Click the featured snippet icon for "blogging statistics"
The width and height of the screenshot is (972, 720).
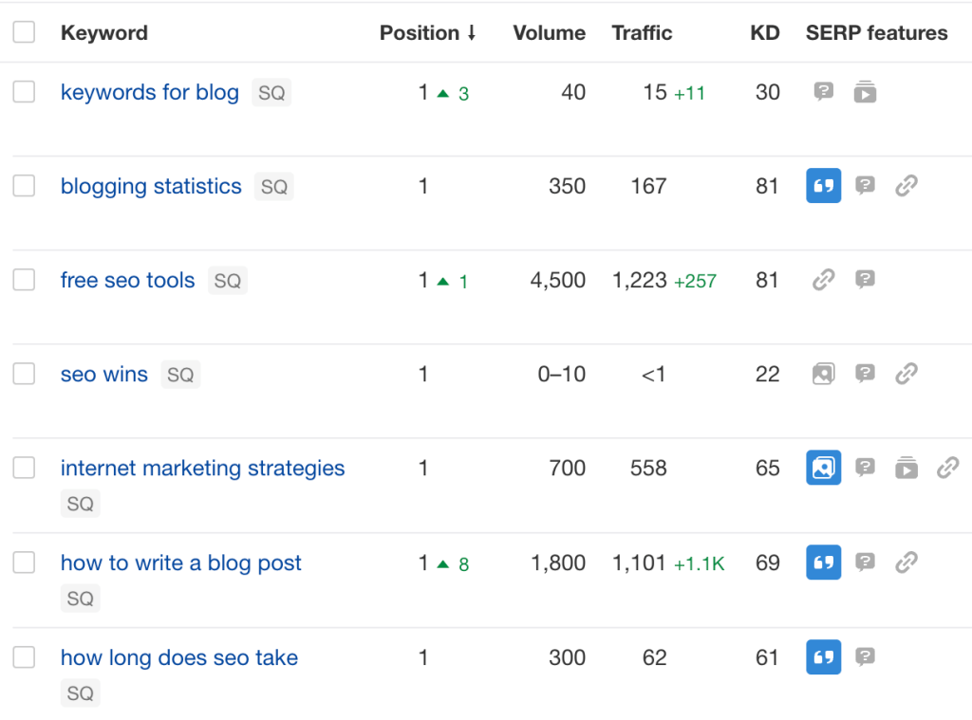[823, 186]
